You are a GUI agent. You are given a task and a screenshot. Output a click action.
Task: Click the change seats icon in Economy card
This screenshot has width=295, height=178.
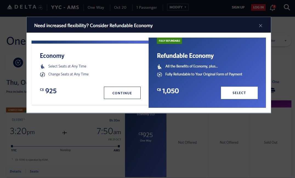click(42, 74)
